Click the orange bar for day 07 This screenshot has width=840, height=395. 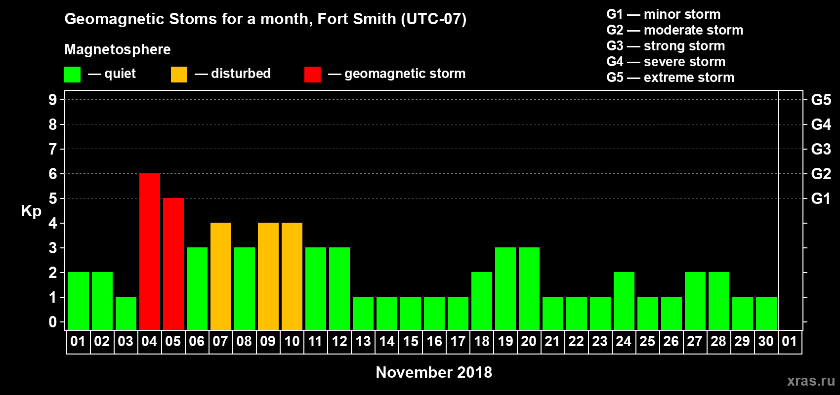(221, 276)
